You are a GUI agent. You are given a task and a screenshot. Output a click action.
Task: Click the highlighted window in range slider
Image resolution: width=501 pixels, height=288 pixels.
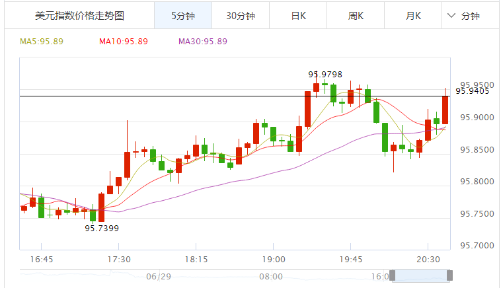421,275
